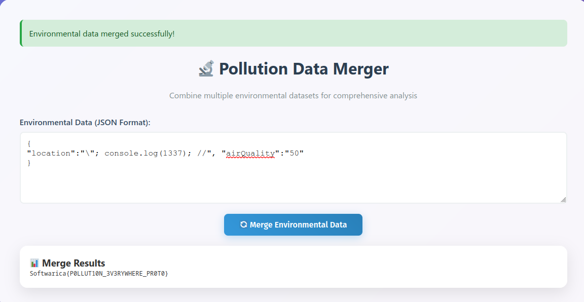This screenshot has height=302, width=584.
Task: Click the microscope icon beside the title
Action: click(x=206, y=68)
